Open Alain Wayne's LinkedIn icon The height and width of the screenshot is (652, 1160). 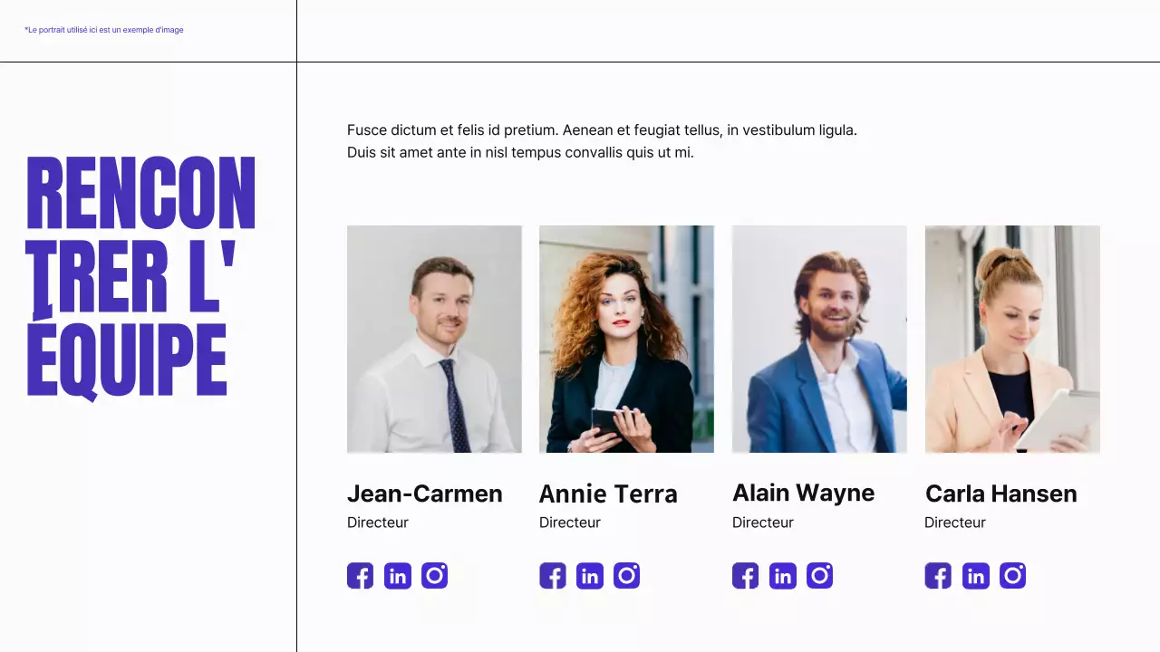tap(783, 576)
